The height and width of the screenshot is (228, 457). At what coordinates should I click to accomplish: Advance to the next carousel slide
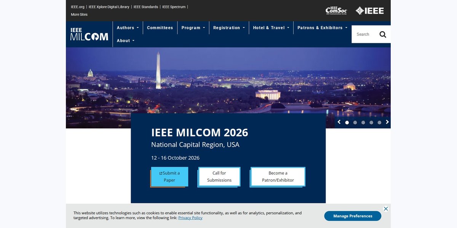[x=387, y=122]
